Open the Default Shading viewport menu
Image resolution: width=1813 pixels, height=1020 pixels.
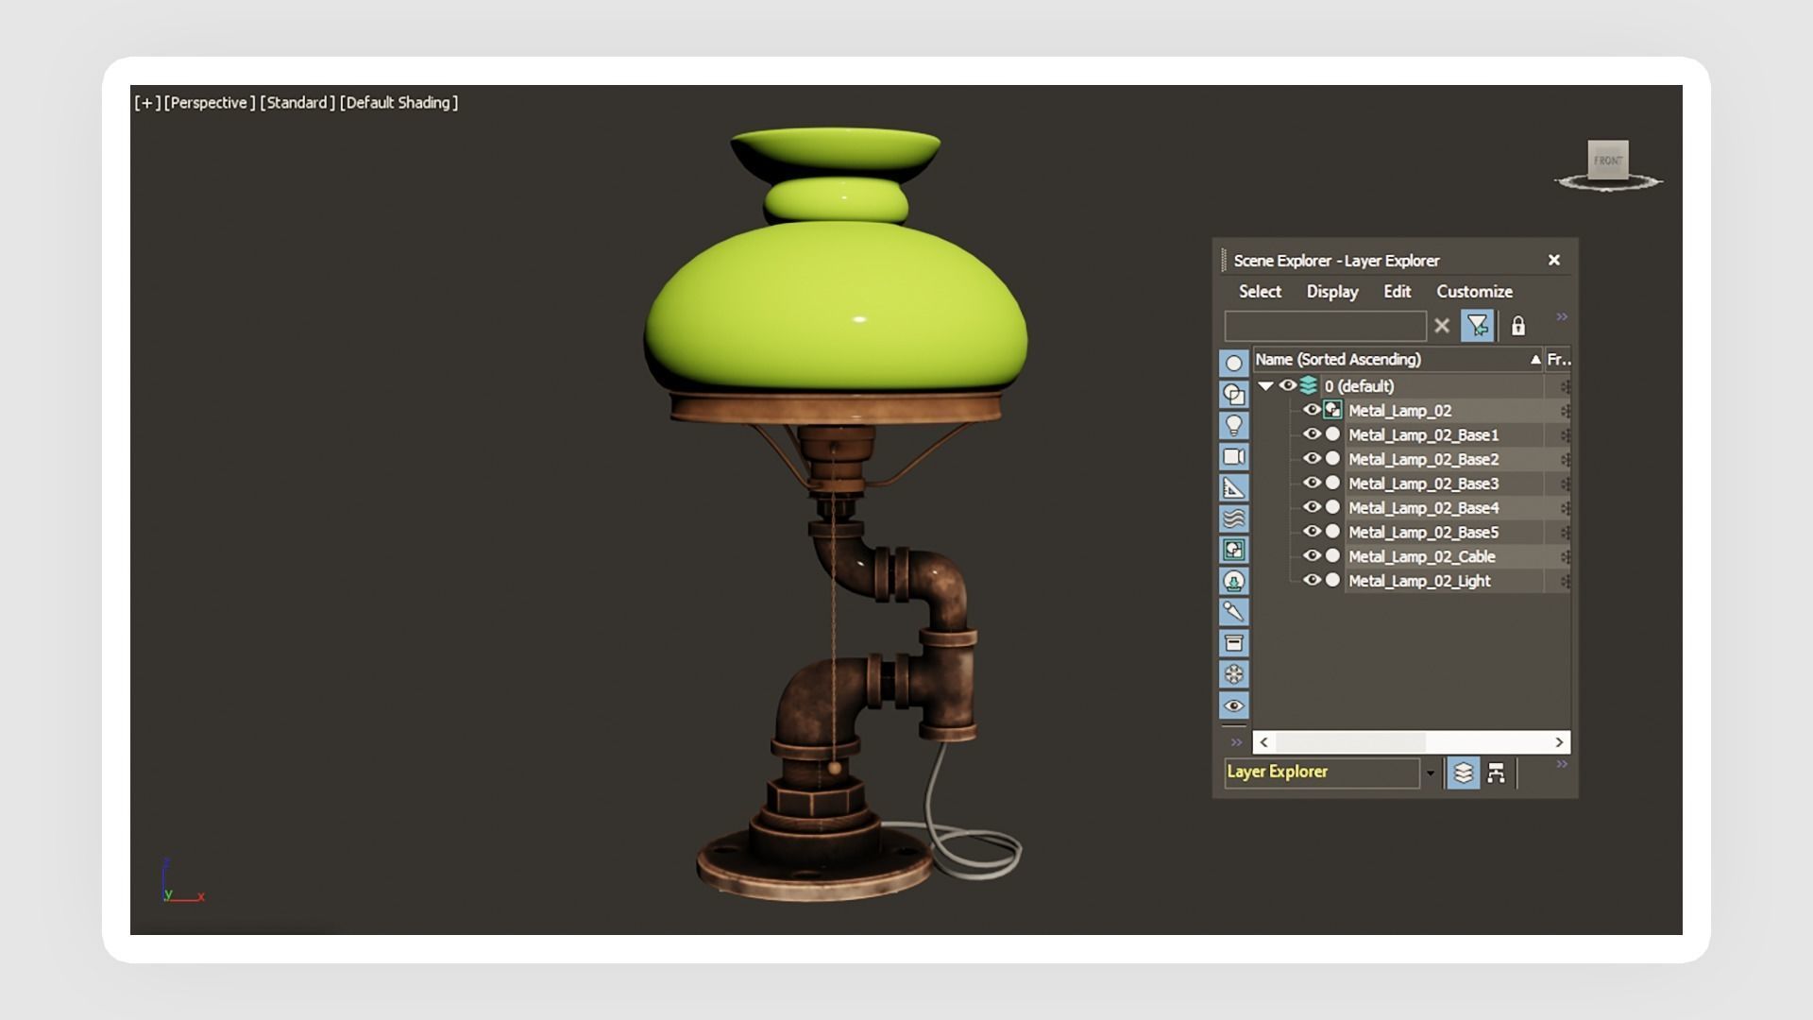point(398,103)
